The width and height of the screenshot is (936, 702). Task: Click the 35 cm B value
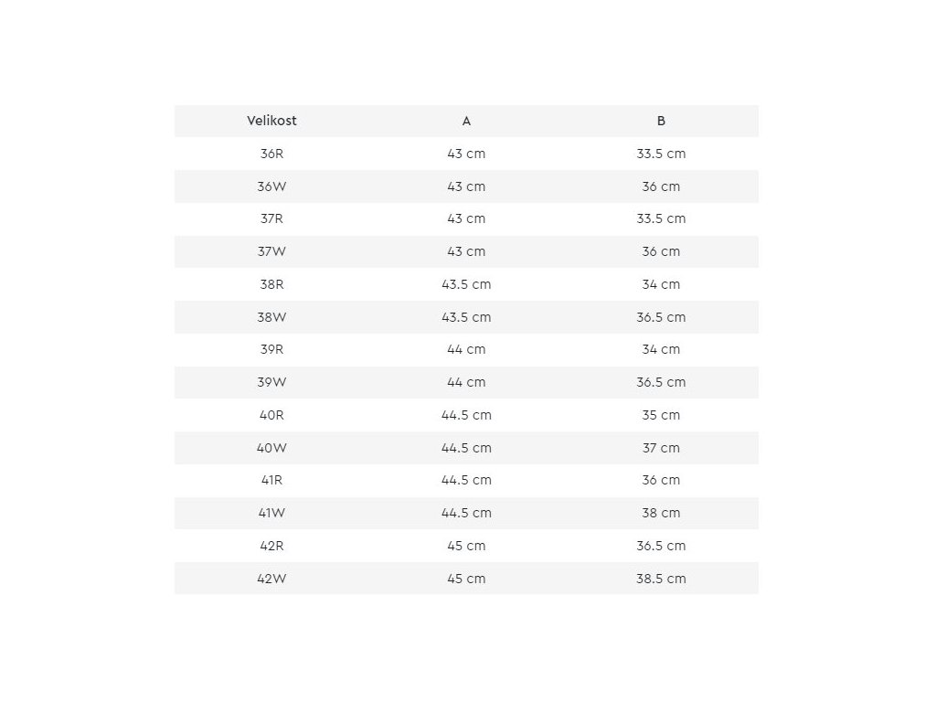[x=661, y=415]
